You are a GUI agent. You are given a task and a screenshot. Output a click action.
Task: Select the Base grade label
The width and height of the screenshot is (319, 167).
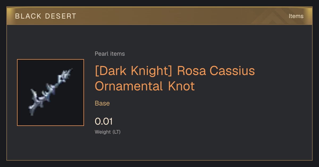pyautogui.click(x=102, y=103)
